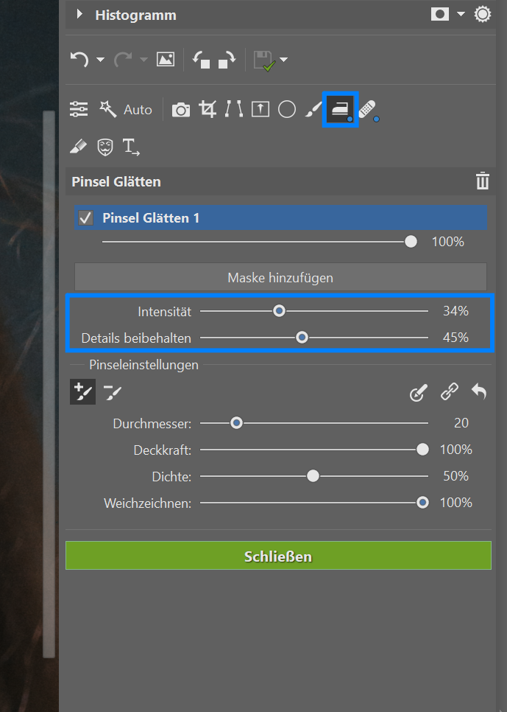Select the crop tool
The image size is (507, 712).
pos(207,109)
